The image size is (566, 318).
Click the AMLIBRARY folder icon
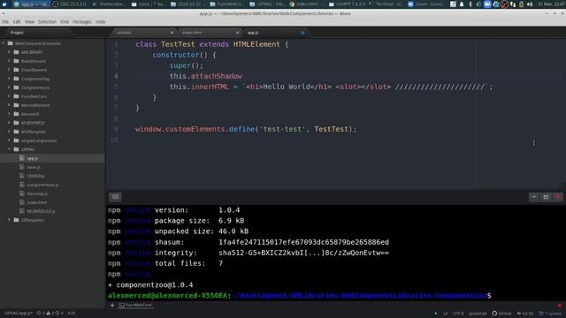(x=16, y=52)
